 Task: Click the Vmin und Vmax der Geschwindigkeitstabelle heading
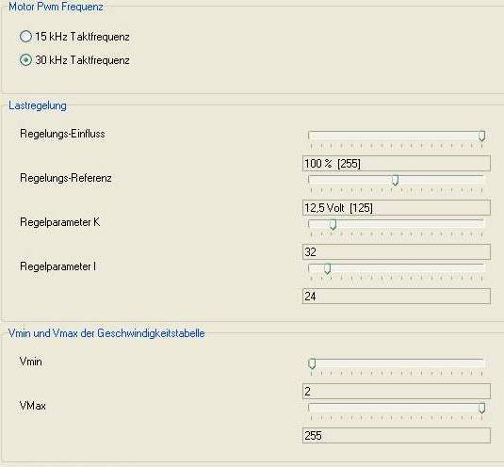coord(106,333)
